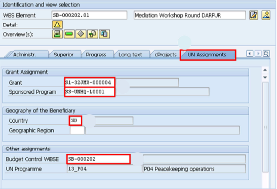277x189 pixels.
Task: Open the fourth icon in the Overview(s) row
Action: (x=93, y=34)
